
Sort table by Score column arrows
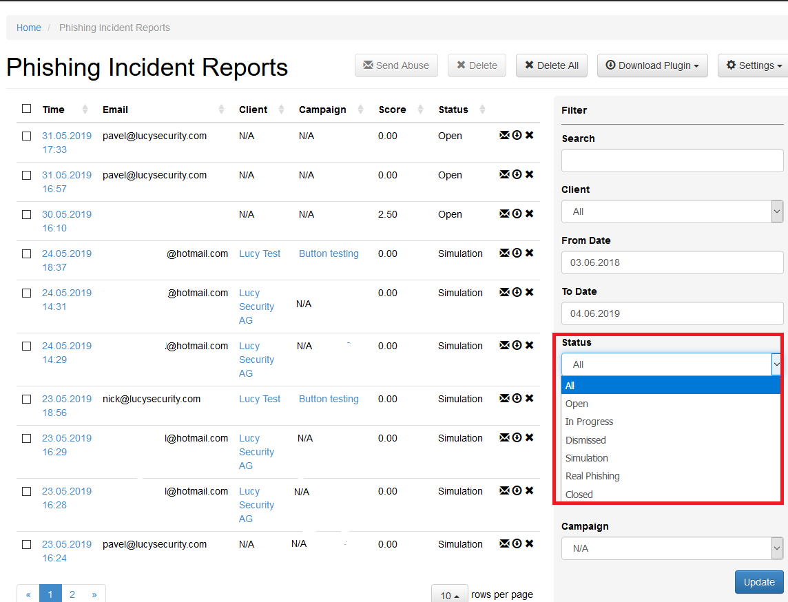tap(421, 109)
